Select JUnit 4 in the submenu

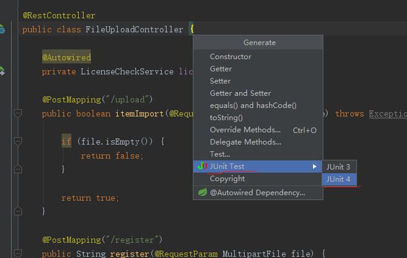point(339,179)
